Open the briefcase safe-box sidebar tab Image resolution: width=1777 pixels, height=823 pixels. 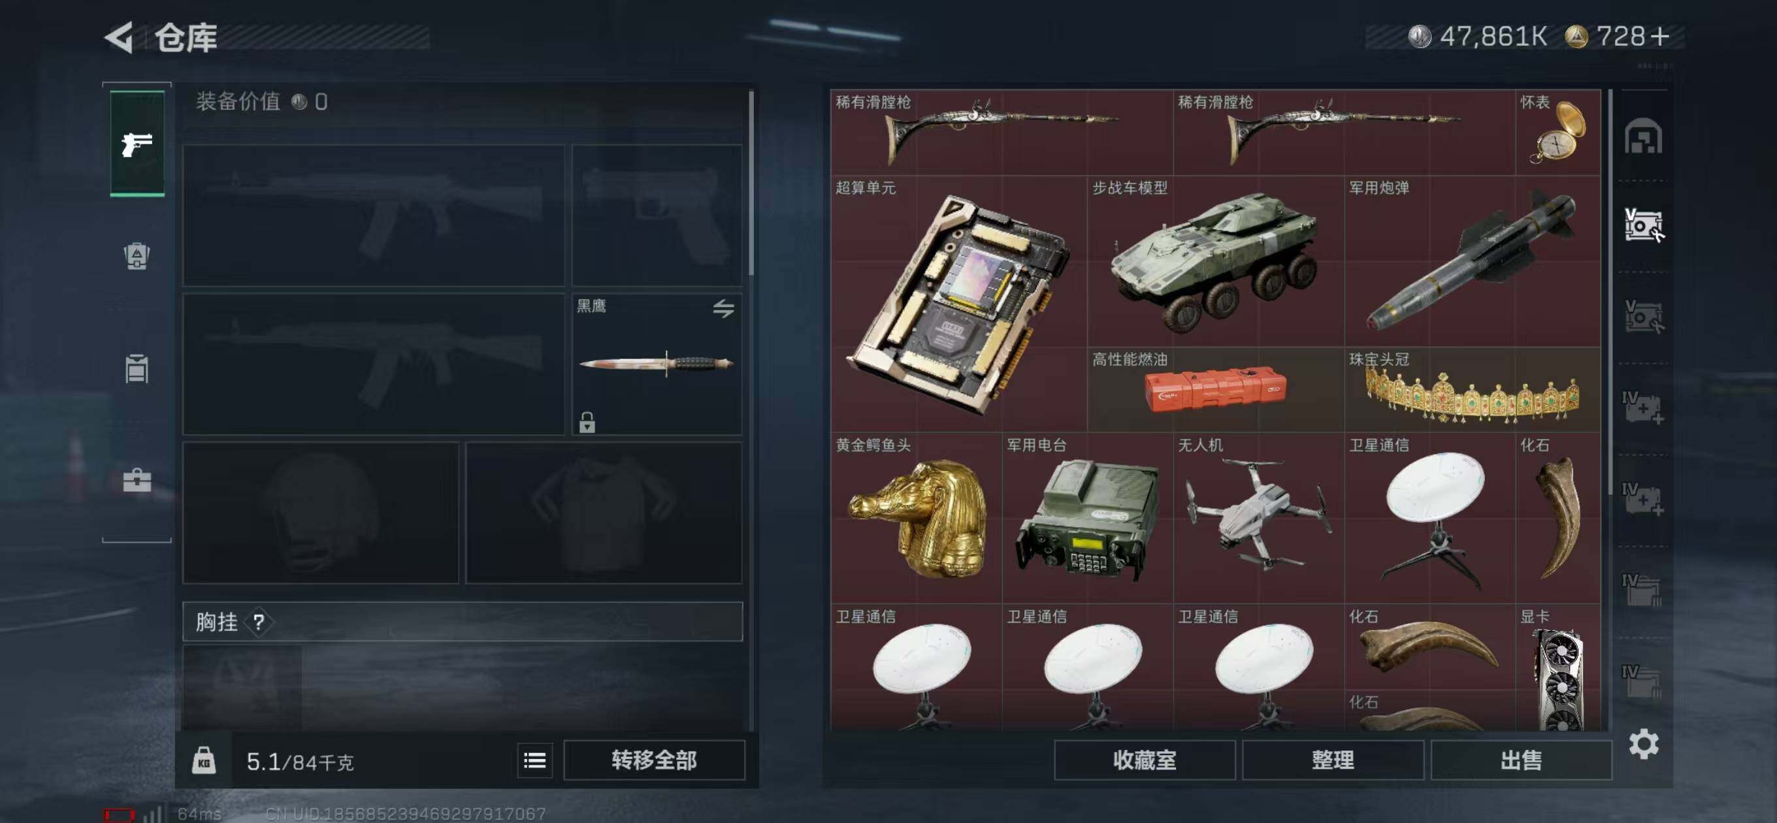[137, 480]
